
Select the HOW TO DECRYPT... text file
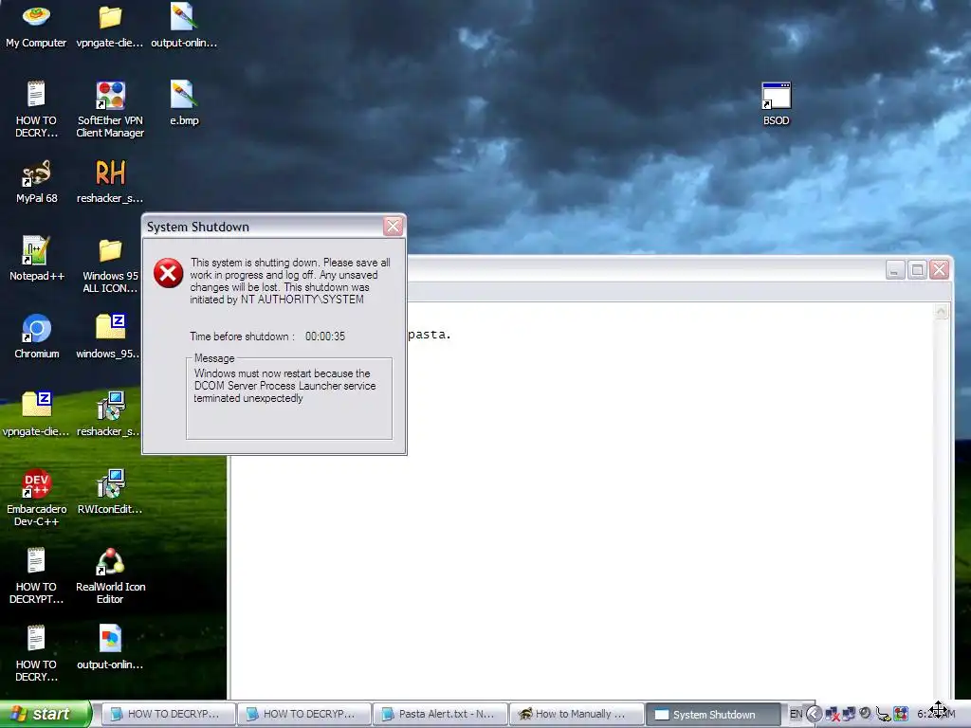pos(36,575)
